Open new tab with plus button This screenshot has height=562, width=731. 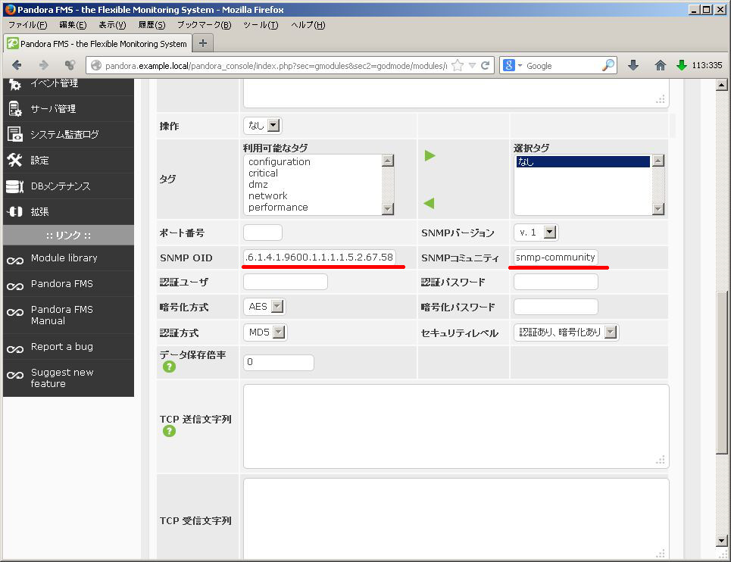[x=203, y=43]
